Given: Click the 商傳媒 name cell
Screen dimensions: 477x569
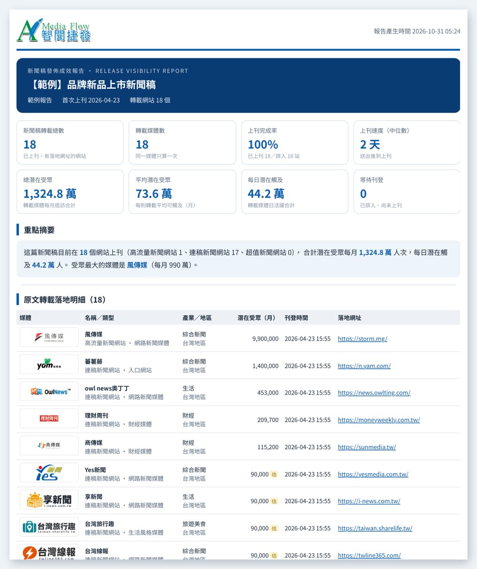Looking at the screenshot, I should [x=93, y=443].
